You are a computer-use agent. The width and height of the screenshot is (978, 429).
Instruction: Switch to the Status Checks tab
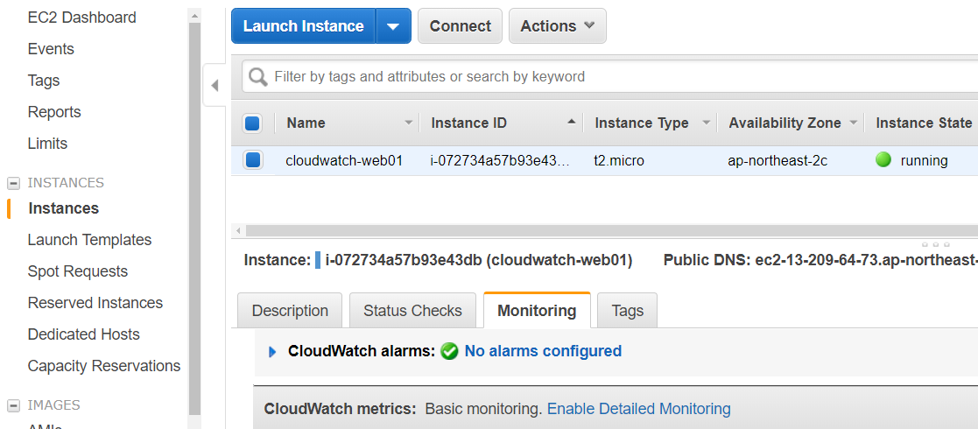(413, 311)
